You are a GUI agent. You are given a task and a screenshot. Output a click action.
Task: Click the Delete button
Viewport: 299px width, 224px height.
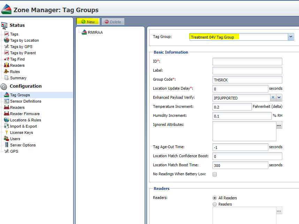(x=113, y=21)
